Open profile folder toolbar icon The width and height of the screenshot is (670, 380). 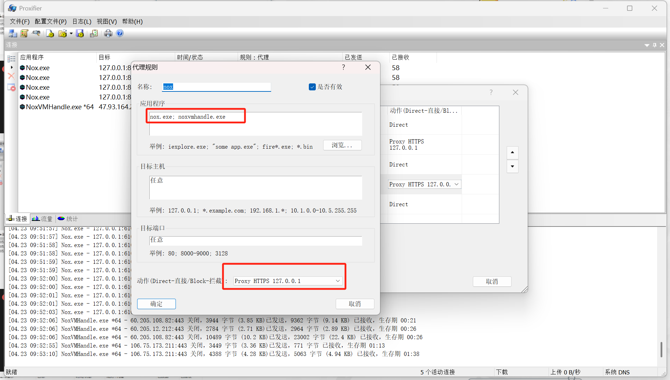(62, 33)
